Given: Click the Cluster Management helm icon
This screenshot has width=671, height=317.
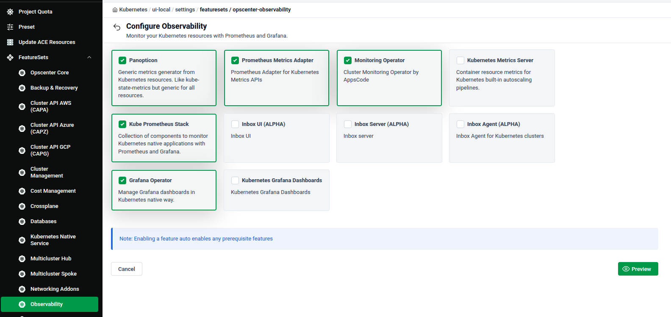Looking at the screenshot, I should click(22, 172).
